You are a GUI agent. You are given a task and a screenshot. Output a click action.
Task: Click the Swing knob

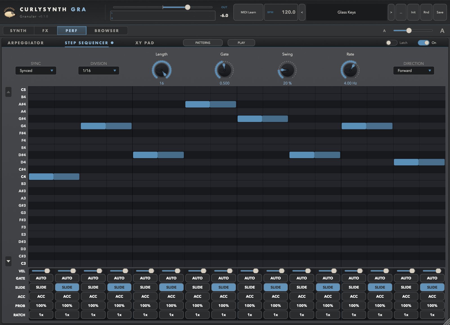pos(287,70)
